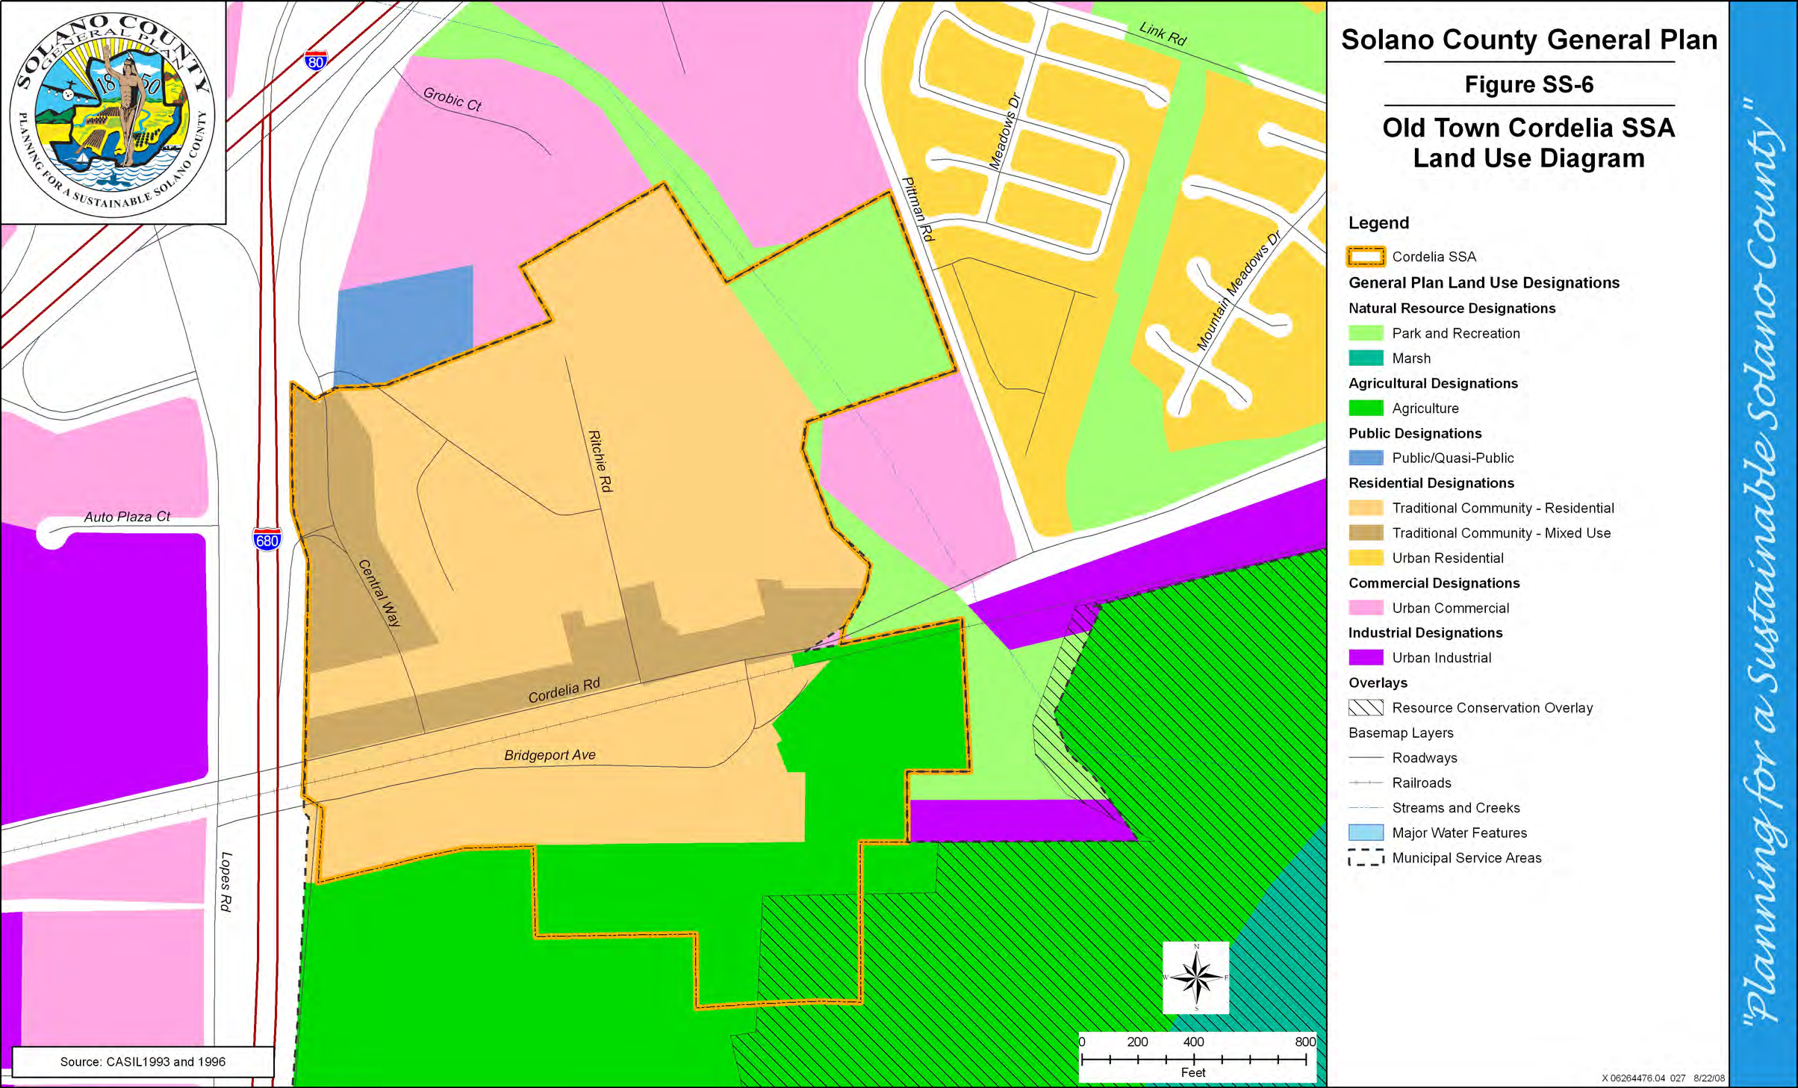Image resolution: width=1798 pixels, height=1088 pixels.
Task: Click the Municipal Service Areas dashed symbol
Action: click(x=1366, y=858)
